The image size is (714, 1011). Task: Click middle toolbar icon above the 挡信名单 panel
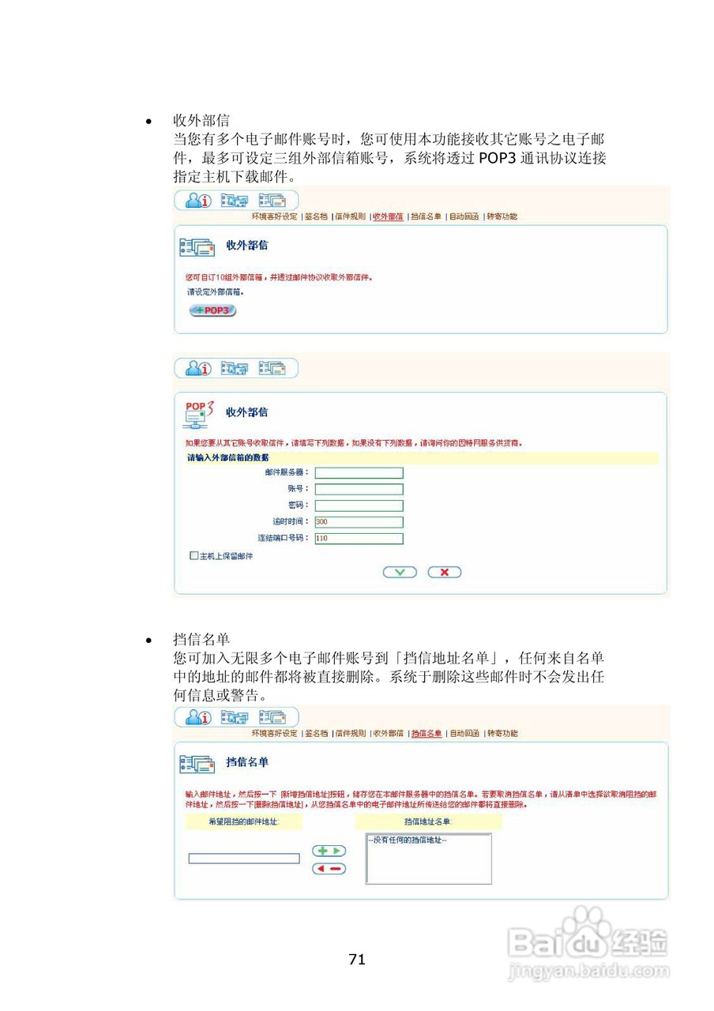[235, 717]
